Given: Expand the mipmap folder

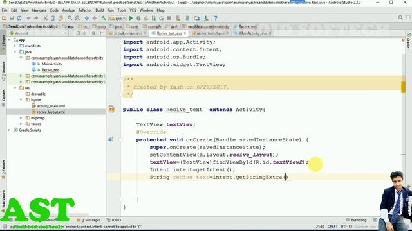Looking at the screenshot, I should point(21,118).
